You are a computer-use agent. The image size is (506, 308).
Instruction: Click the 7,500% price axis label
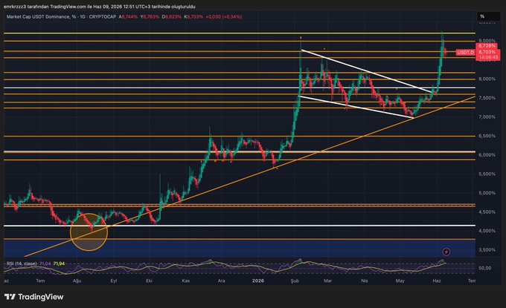pyautogui.click(x=487, y=98)
